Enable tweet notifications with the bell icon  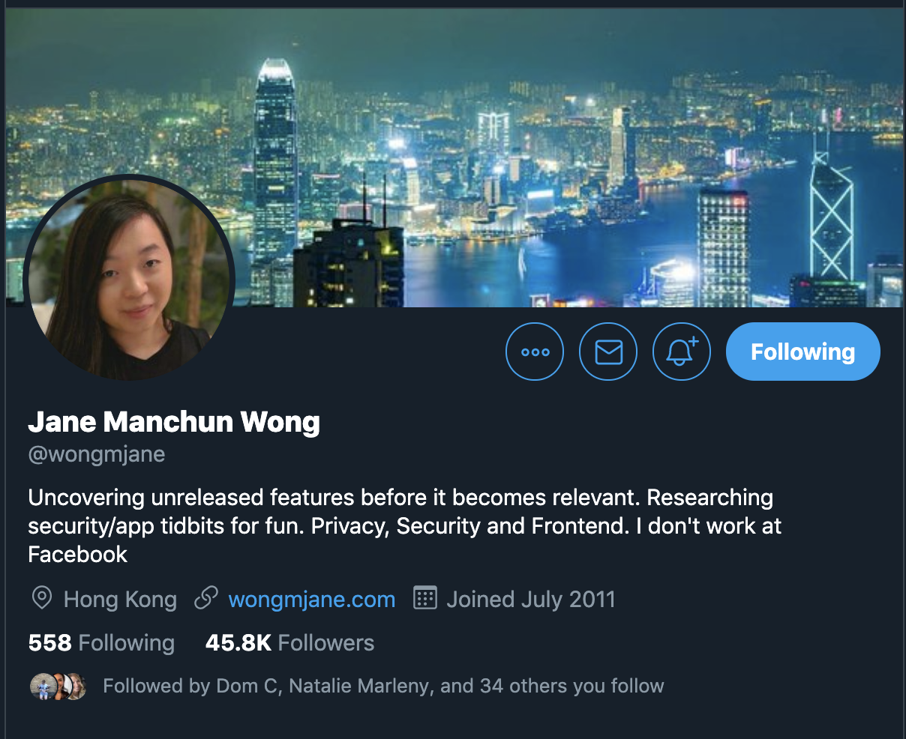(x=682, y=352)
